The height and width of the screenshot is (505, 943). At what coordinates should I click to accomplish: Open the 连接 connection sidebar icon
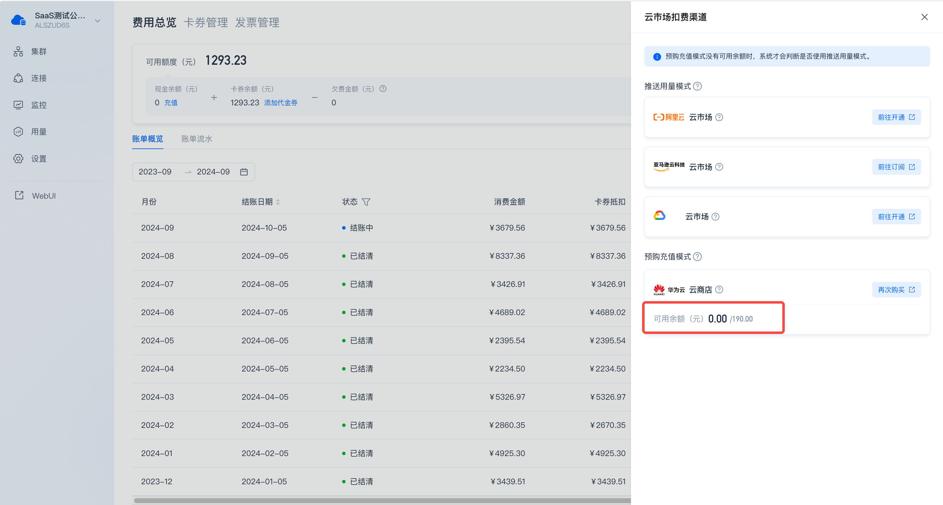(18, 78)
